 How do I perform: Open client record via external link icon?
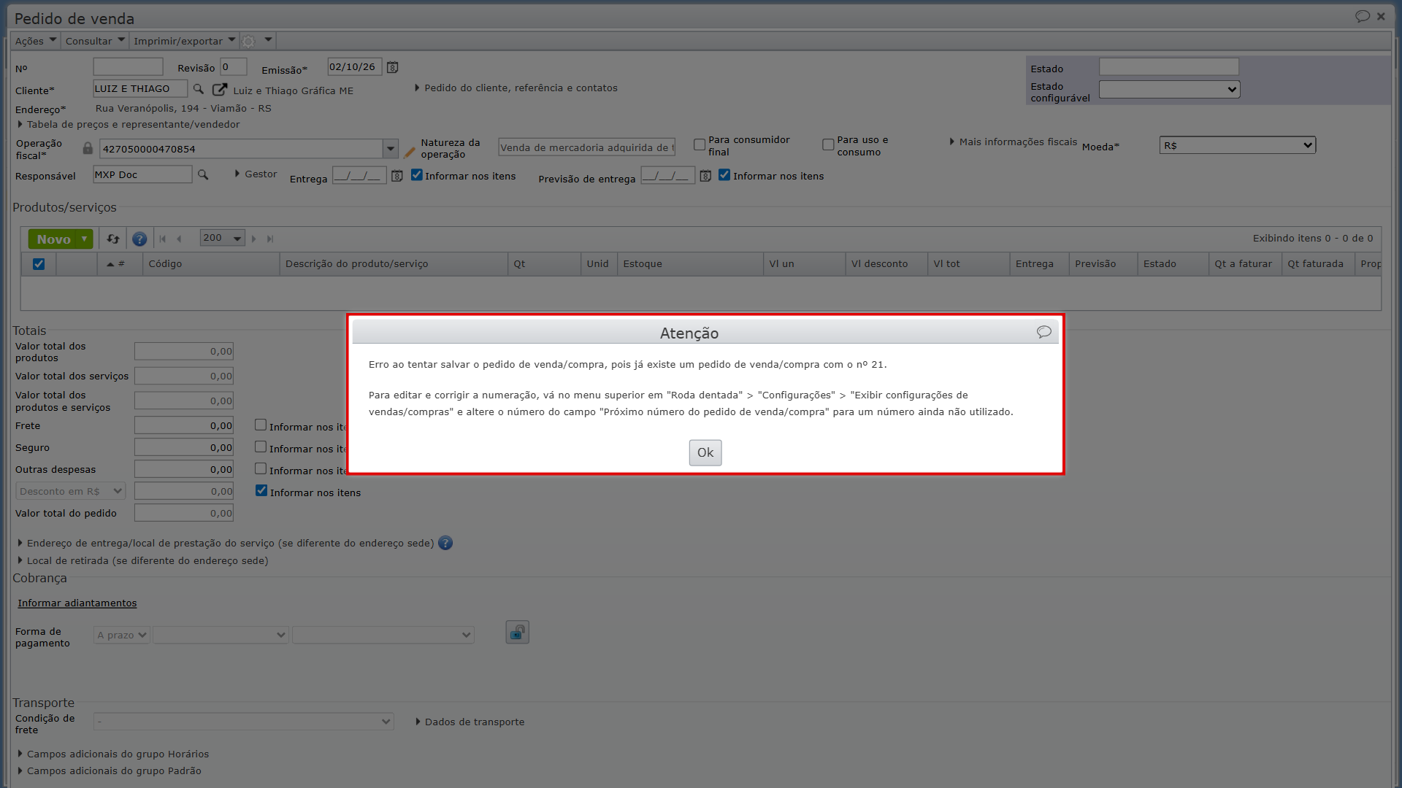click(219, 90)
